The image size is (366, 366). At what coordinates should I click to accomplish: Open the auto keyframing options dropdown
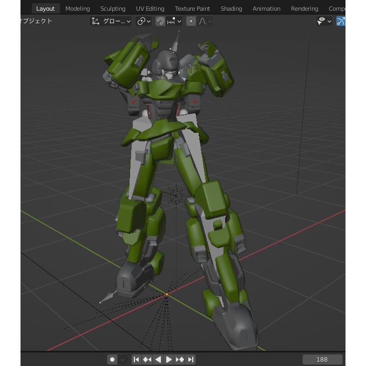123,360
